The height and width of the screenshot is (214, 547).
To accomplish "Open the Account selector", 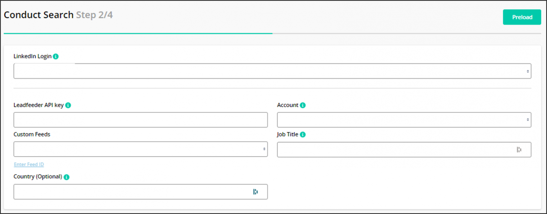I will (x=404, y=120).
